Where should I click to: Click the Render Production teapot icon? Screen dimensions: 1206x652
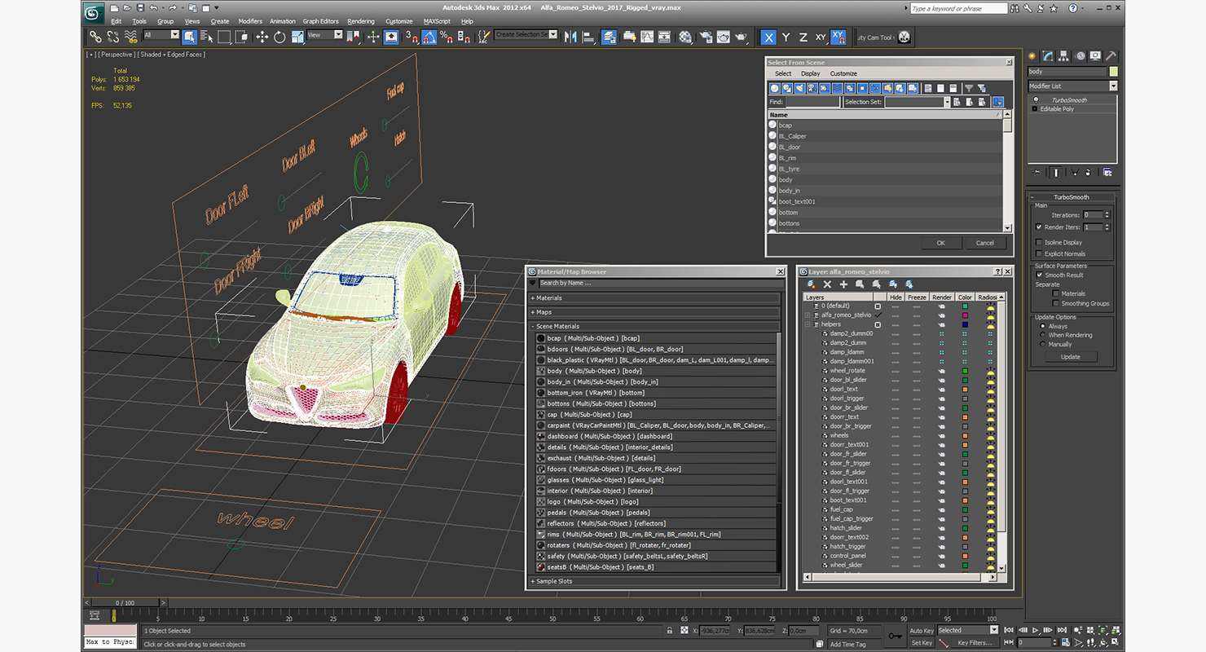click(x=741, y=37)
